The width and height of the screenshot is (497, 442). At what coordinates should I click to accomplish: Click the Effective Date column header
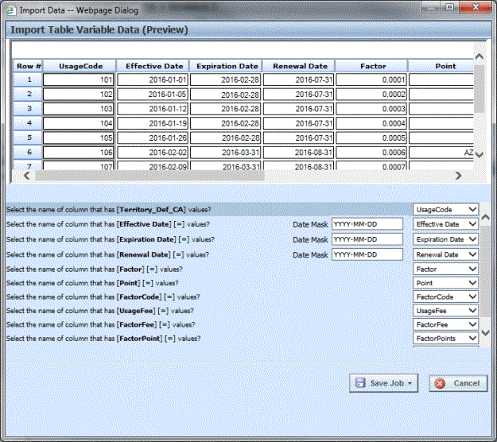[154, 66]
